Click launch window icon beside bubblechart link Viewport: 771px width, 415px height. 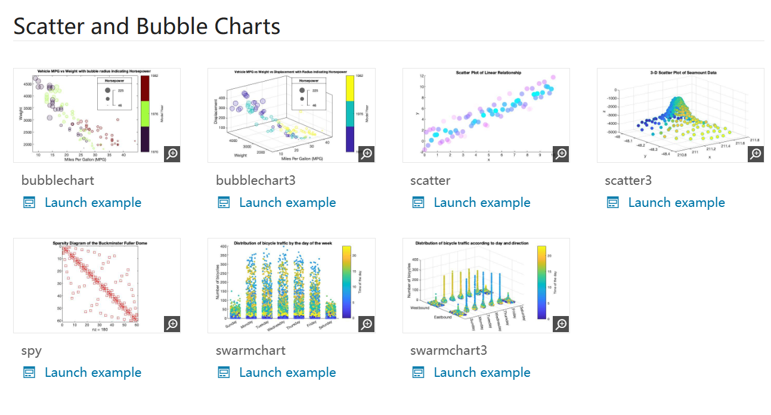29,203
